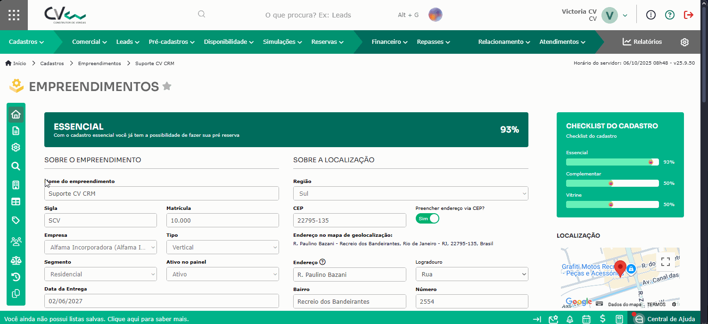This screenshot has width=708, height=324.
Task: Click the Complementar progress bar in checklist
Action: [612, 183]
